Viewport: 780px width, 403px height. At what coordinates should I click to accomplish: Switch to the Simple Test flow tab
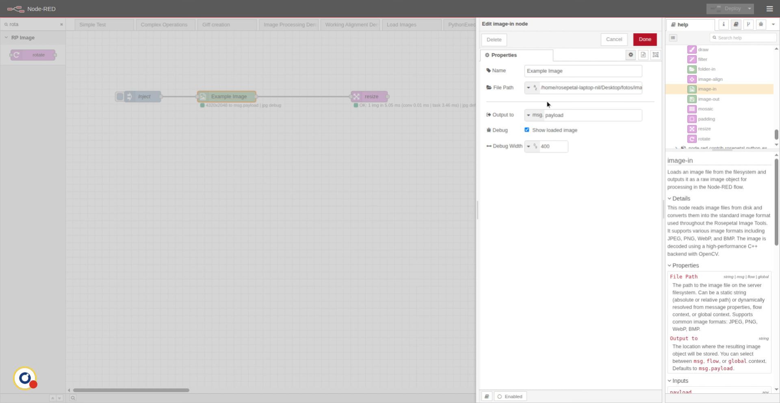coord(92,24)
